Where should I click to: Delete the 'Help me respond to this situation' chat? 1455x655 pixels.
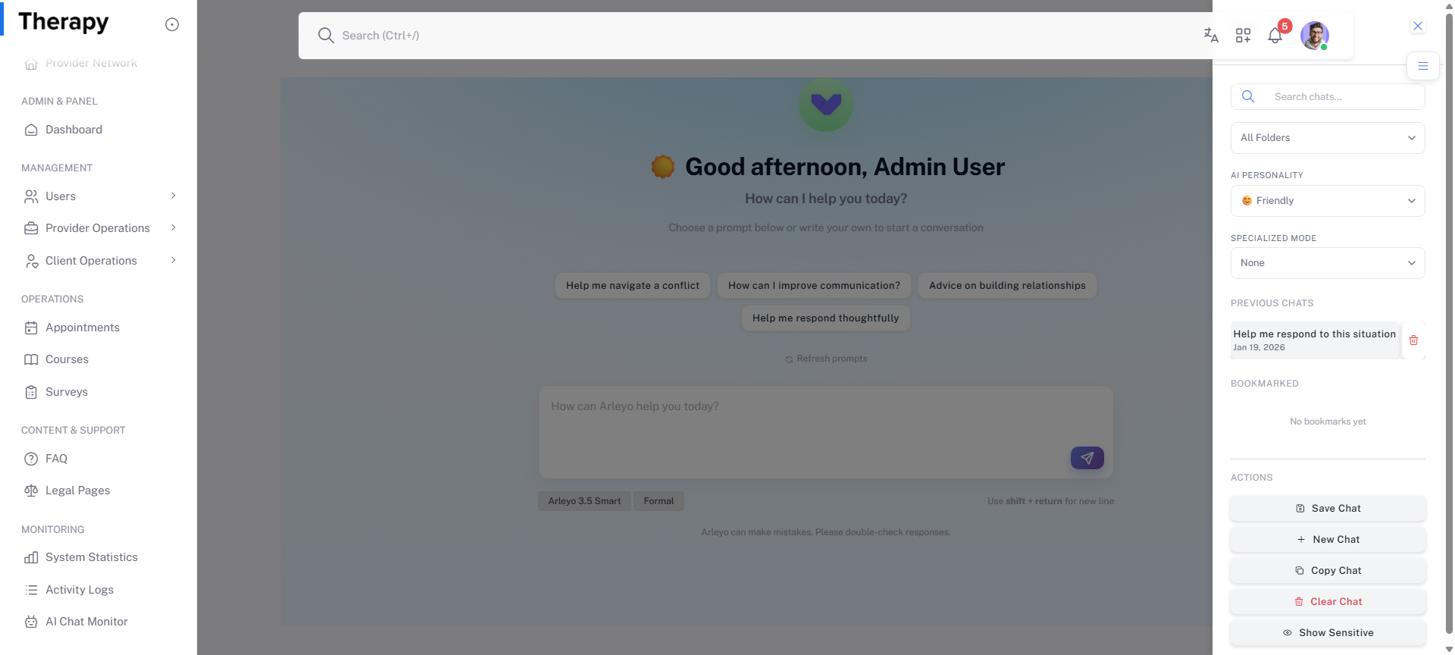click(x=1413, y=340)
